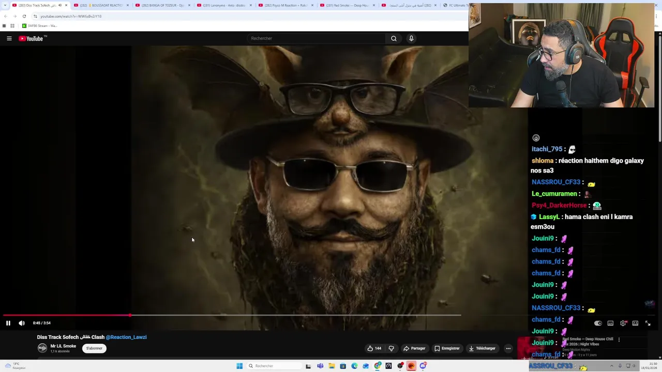Click the YouTube search magnifier button
Image resolution: width=662 pixels, height=372 pixels.
click(x=394, y=38)
